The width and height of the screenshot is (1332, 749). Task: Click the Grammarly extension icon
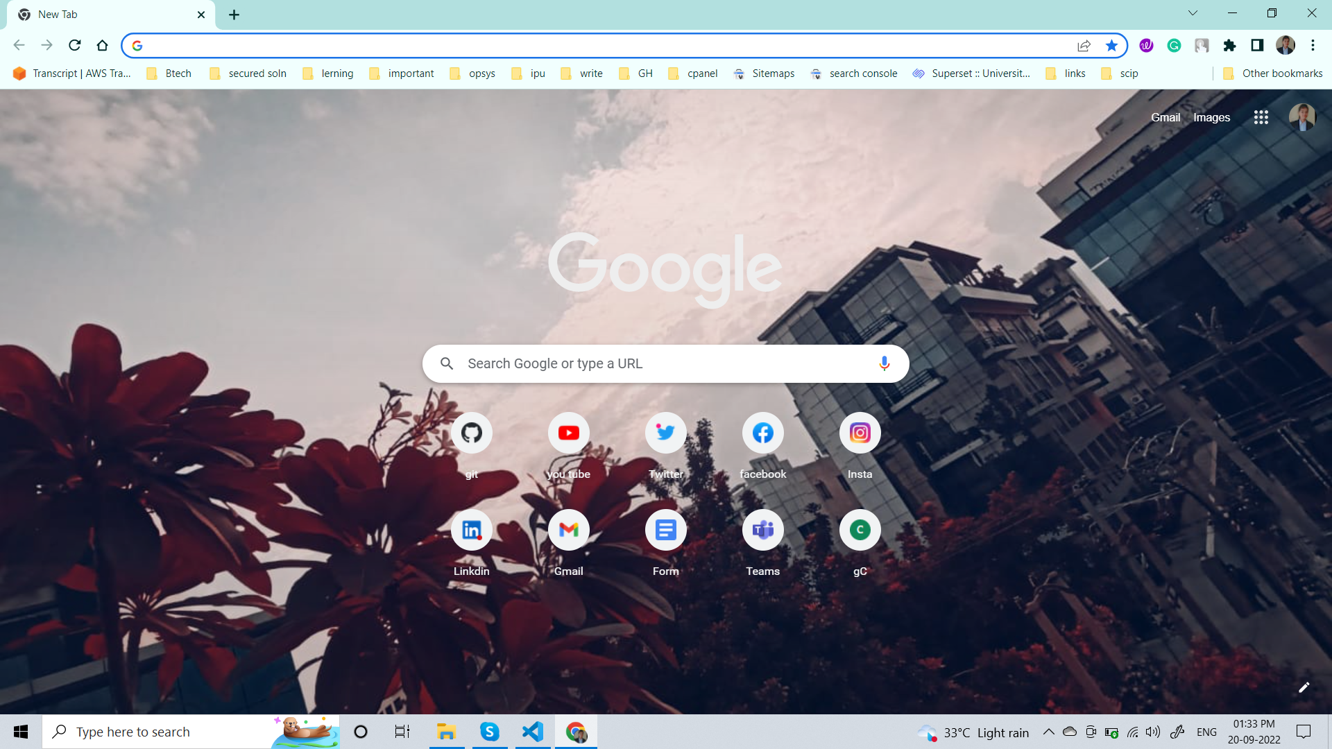(1174, 46)
